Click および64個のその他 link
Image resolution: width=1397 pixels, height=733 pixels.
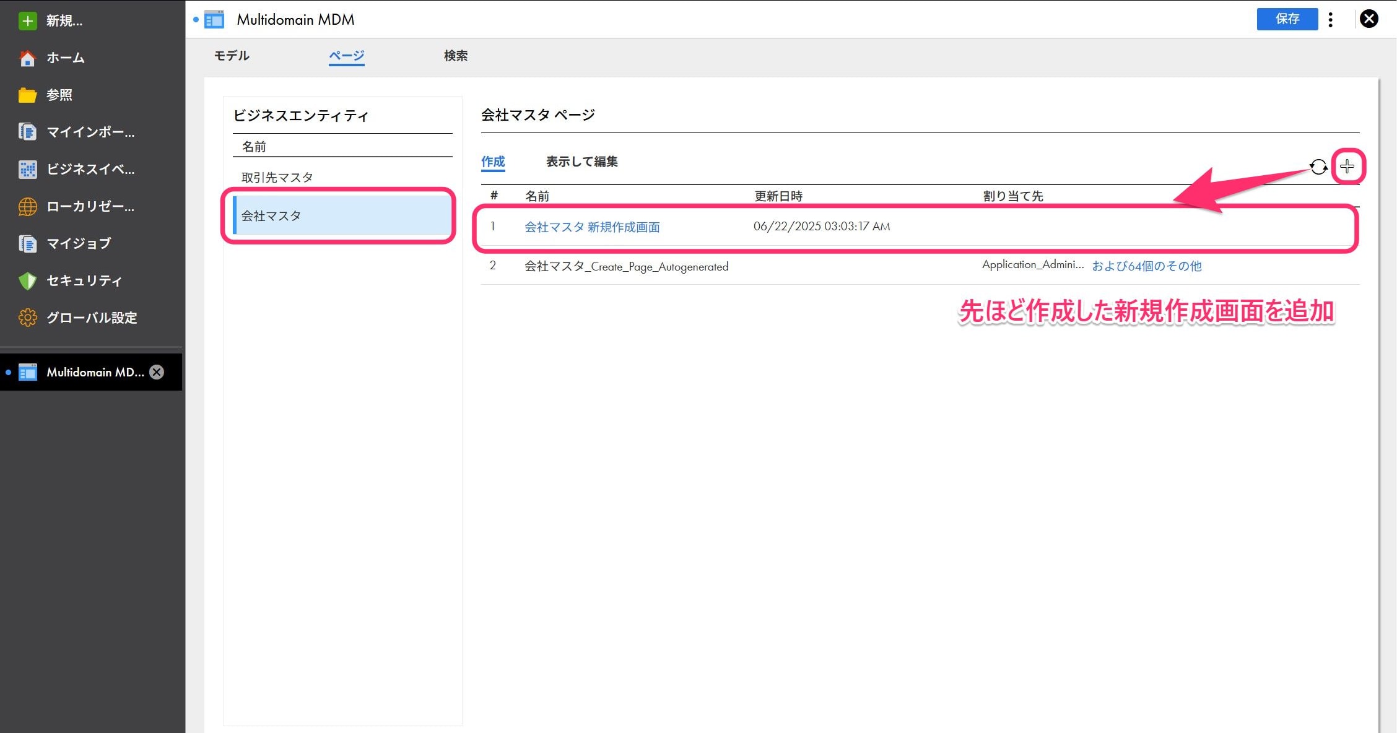click(1146, 266)
